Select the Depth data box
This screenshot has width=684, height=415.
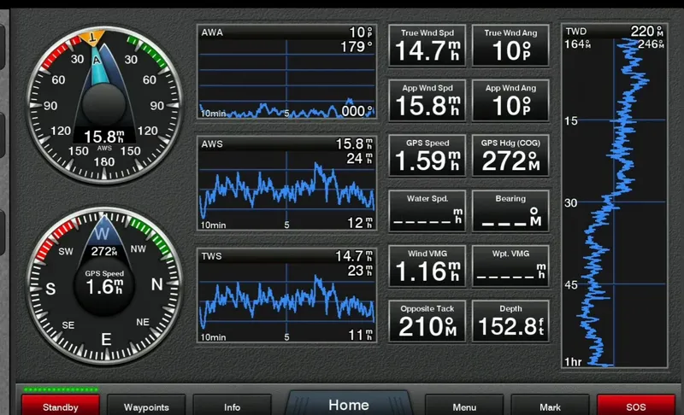510,320
